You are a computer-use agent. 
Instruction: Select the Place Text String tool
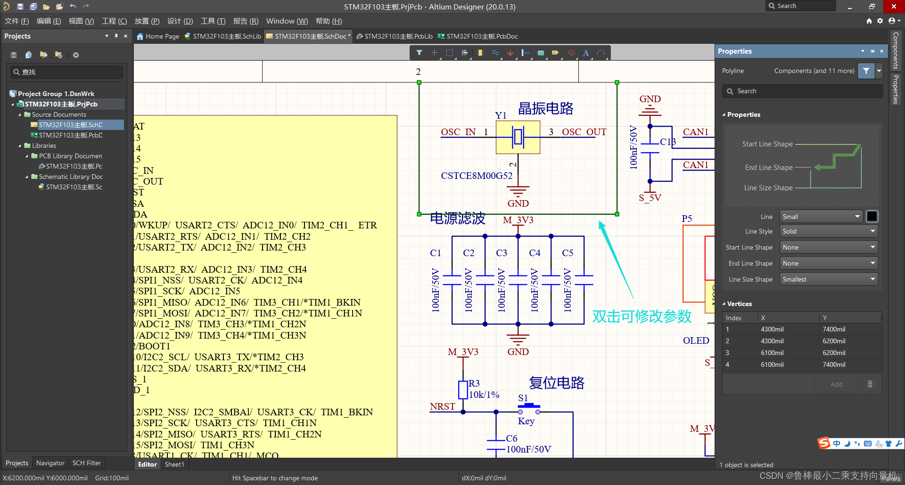click(x=585, y=53)
